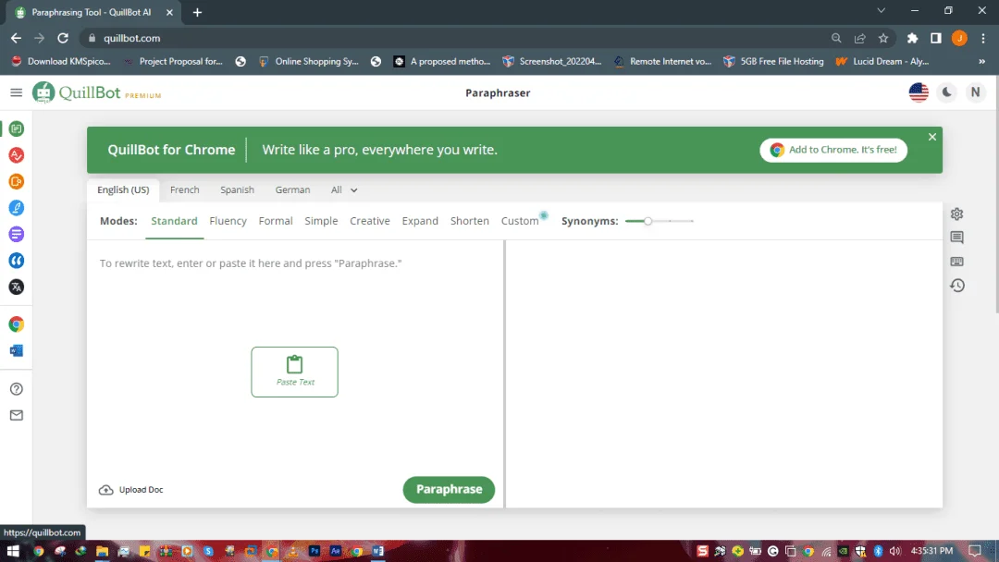Open the Translator sidebar icon

point(17,287)
